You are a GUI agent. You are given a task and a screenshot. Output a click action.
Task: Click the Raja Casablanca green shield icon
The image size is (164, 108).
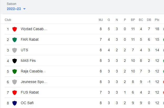15,71
